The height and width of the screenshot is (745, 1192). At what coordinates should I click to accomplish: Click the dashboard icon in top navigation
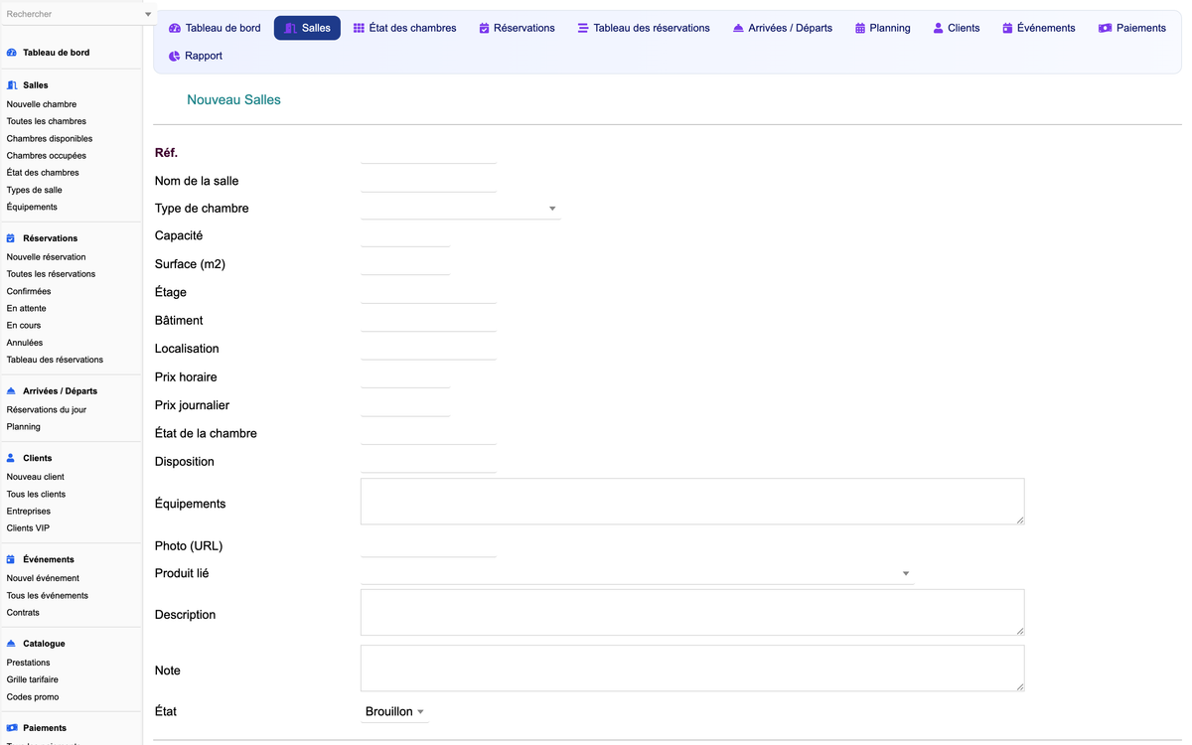coord(175,28)
